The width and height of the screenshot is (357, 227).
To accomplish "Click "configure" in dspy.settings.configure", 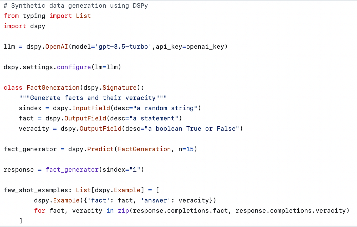I will (74, 67).
